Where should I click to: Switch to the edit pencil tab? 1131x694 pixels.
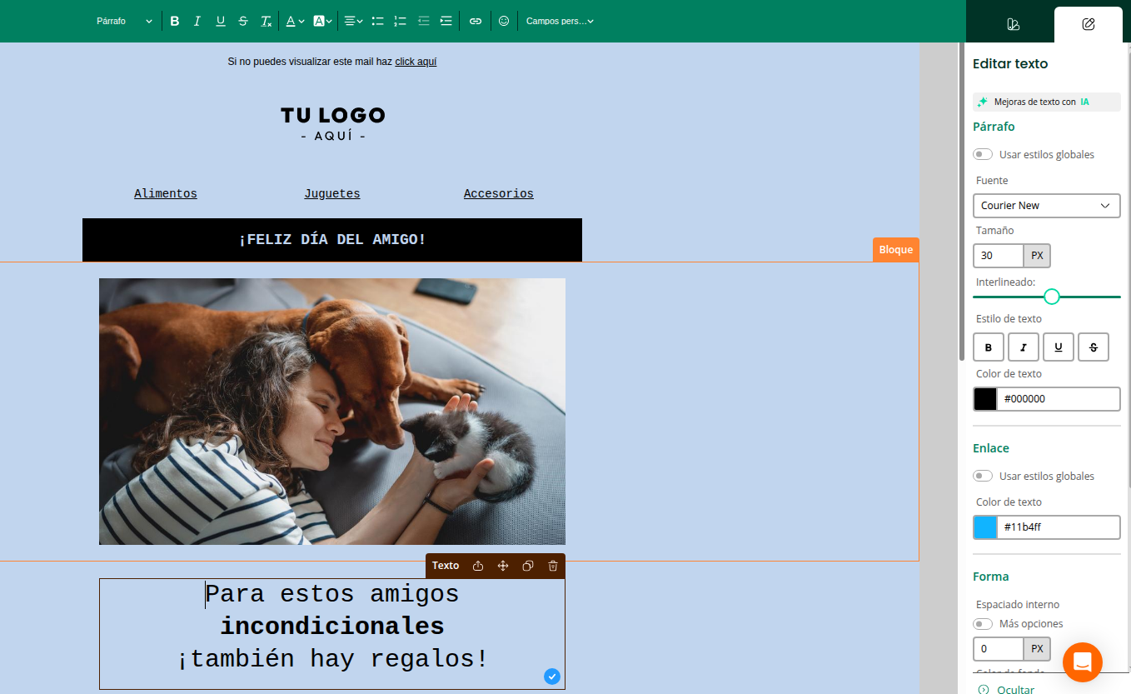(x=1088, y=24)
